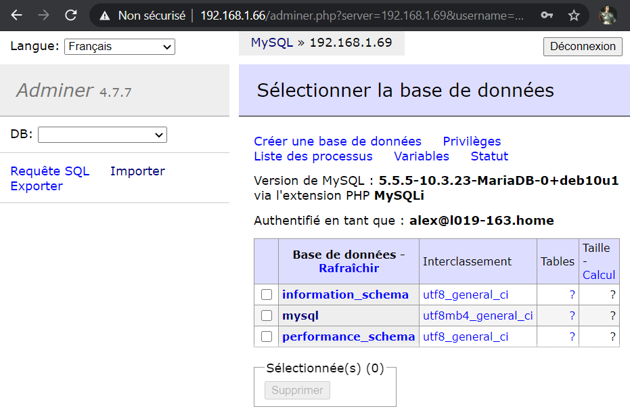The height and width of the screenshot is (413, 630).
Task: Open the browser profile avatar
Action: (x=607, y=15)
